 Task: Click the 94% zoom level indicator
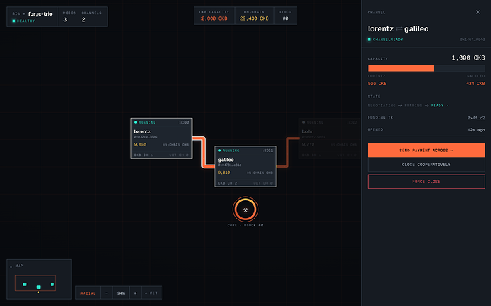121,293
